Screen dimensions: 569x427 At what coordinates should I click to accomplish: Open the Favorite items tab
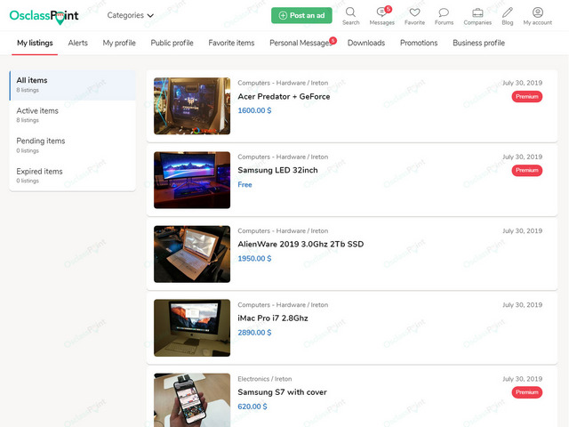tap(231, 43)
